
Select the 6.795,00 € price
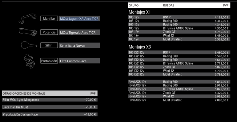221,74
